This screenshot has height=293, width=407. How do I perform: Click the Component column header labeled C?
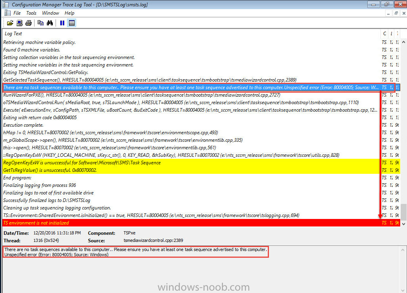pos(384,34)
